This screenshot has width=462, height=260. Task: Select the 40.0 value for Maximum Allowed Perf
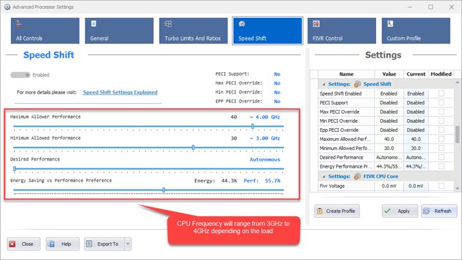click(389, 139)
